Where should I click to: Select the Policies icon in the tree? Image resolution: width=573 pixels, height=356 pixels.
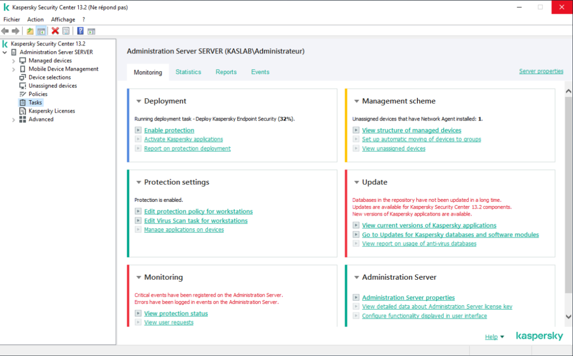(x=22, y=94)
